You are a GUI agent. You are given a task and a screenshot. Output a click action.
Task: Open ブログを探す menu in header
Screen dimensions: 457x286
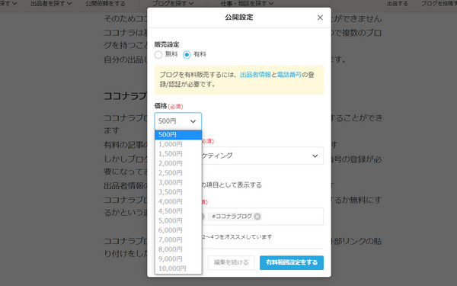[x=173, y=4]
